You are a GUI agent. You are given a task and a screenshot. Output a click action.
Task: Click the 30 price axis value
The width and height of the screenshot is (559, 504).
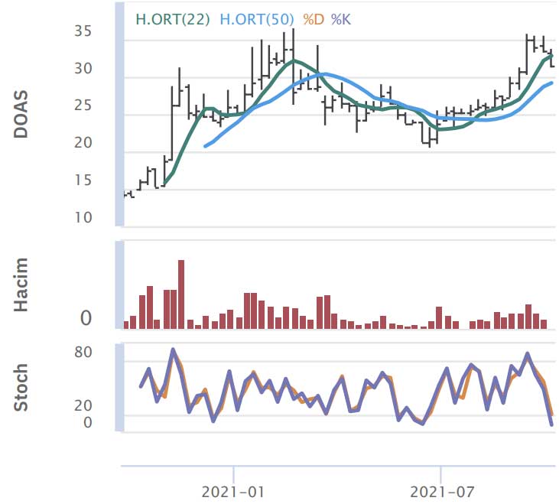(x=83, y=68)
